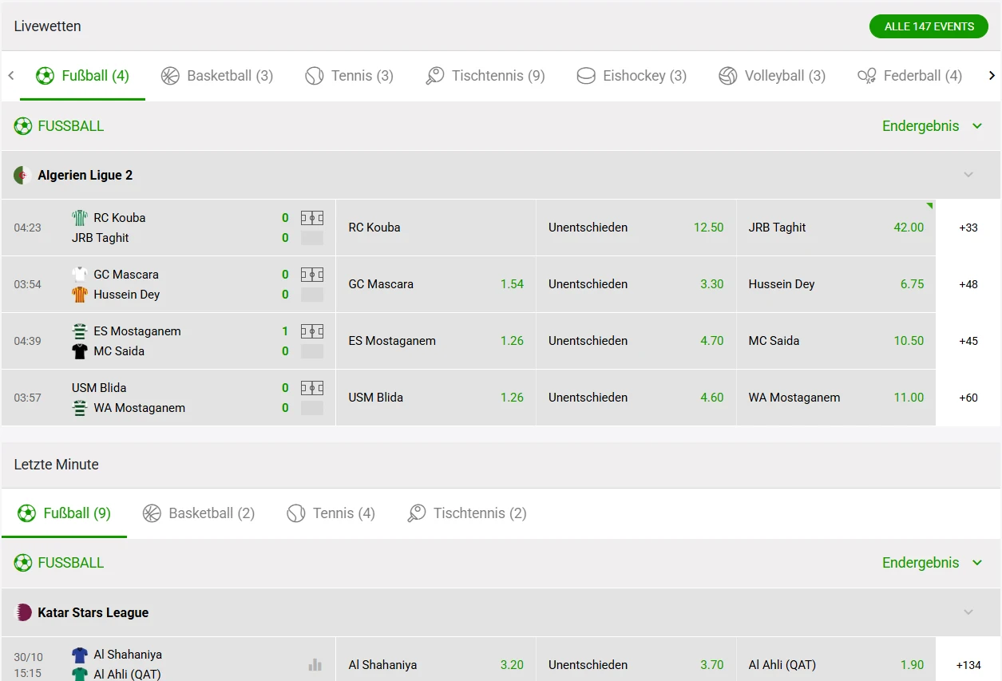Expand +48 more markets for GC Mascara match
The image size is (1002, 681).
coord(968,284)
